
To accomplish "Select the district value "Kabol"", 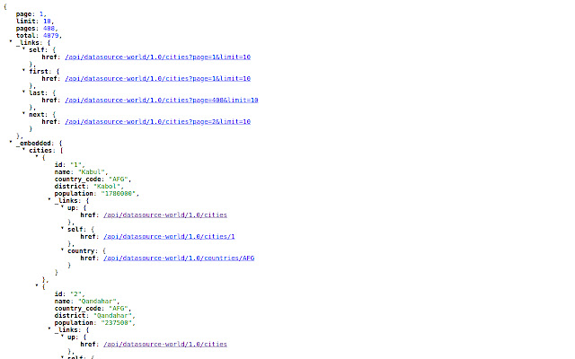I will coord(107,187).
